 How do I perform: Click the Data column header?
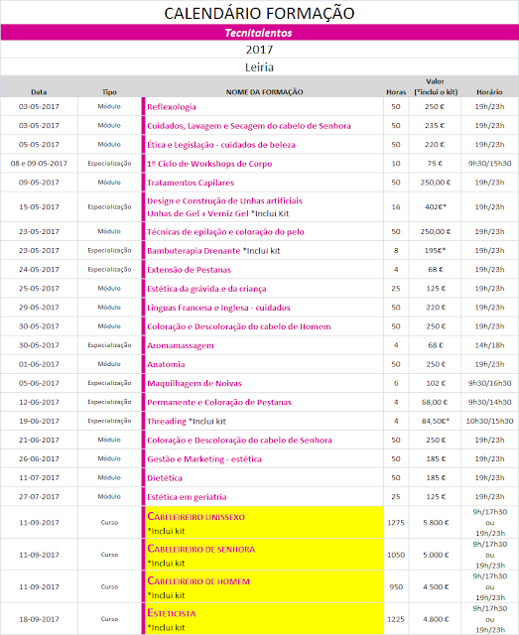tap(39, 92)
